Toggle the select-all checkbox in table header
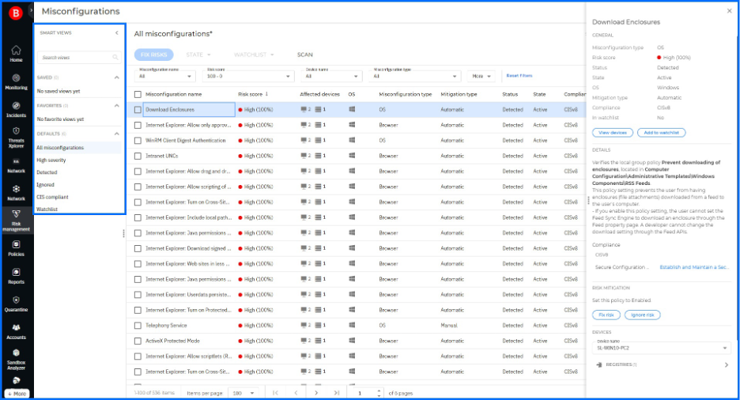The height and width of the screenshot is (400, 740). (x=138, y=94)
